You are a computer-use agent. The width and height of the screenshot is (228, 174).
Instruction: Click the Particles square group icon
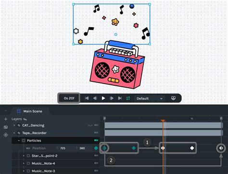[24, 140]
